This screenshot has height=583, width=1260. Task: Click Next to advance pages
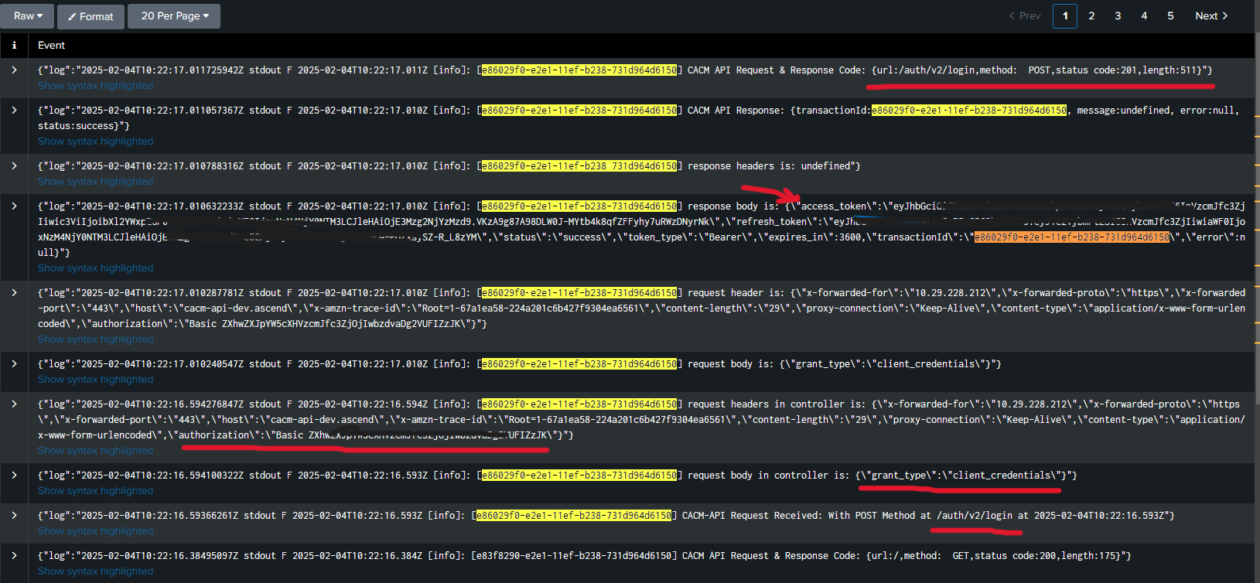1210,16
